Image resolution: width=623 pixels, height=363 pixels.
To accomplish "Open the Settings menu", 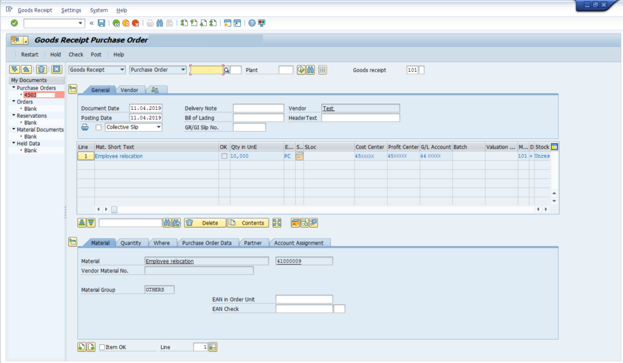I will [71, 10].
